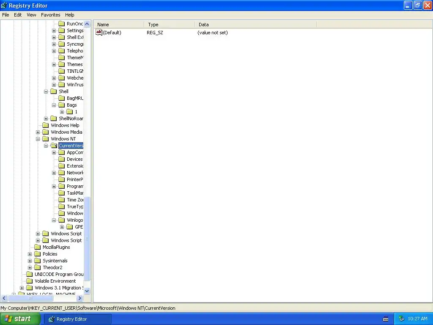
Task: Collapse the Bags key
Action: point(54,105)
